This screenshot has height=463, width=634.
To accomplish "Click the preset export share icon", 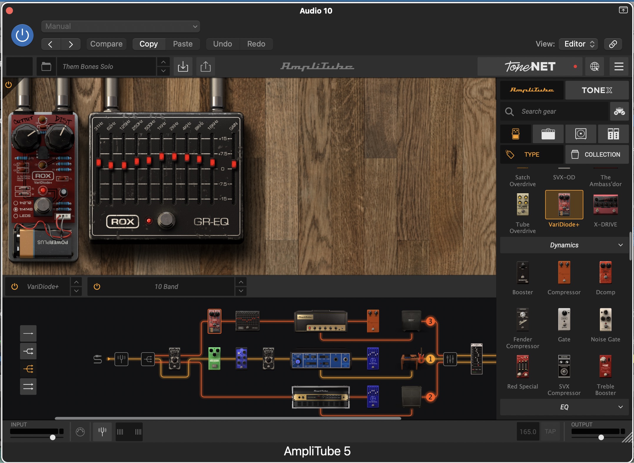I will click(x=205, y=67).
